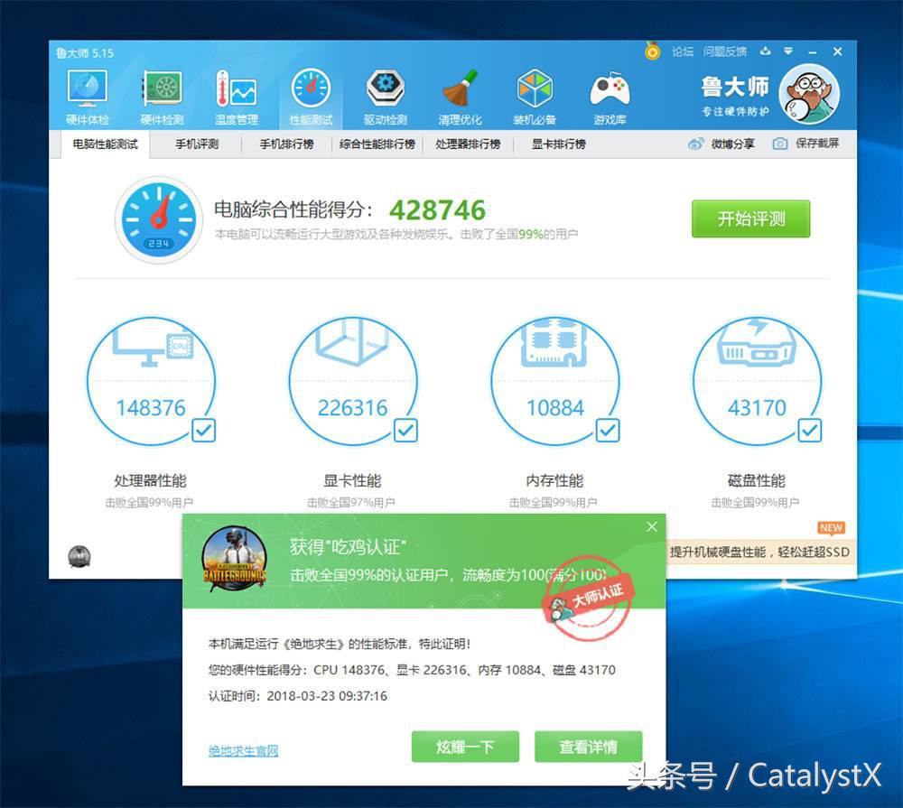Image resolution: width=903 pixels, height=808 pixels.
Task: Uncheck the 内存性能 checkbox
Action: [608, 431]
